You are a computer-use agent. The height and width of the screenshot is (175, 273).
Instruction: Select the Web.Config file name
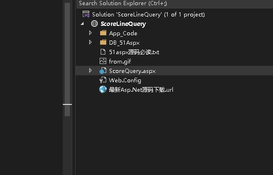click(x=125, y=80)
